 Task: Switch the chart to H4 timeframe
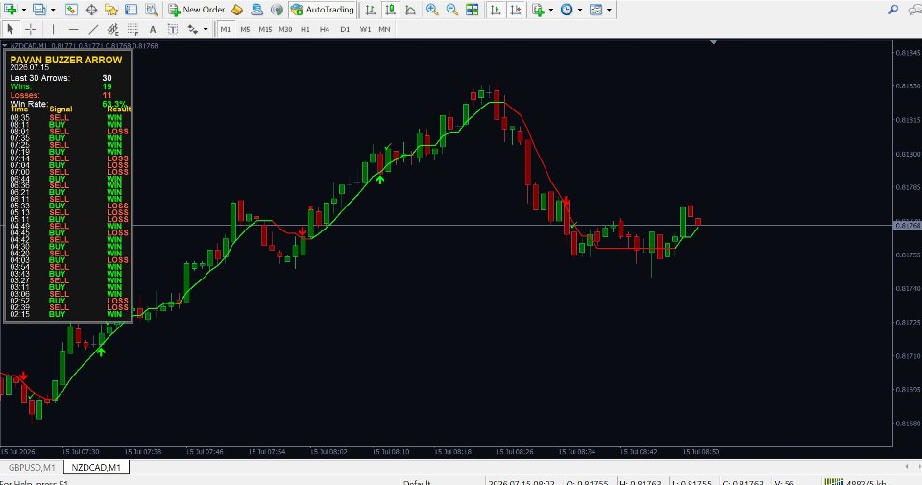pos(325,29)
